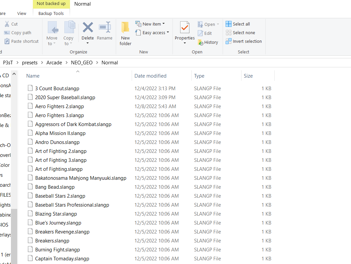The image size is (351, 264).
Task: Click the Select all label
Action: (241, 24)
